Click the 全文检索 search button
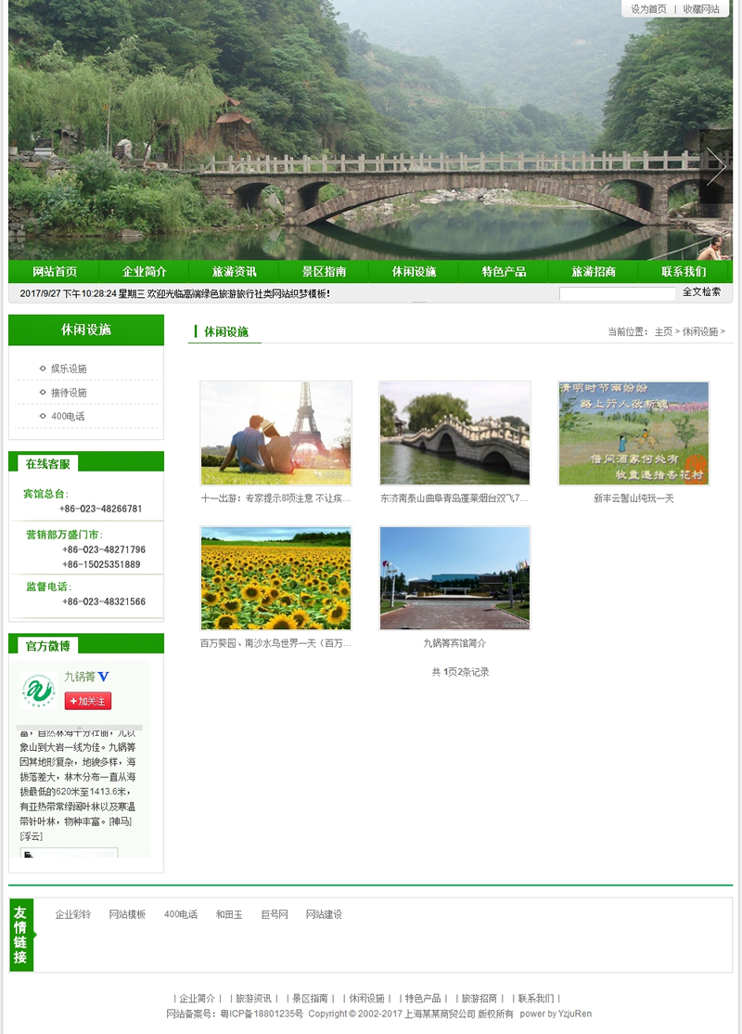Image resolution: width=742 pixels, height=1034 pixels. pyautogui.click(x=701, y=292)
